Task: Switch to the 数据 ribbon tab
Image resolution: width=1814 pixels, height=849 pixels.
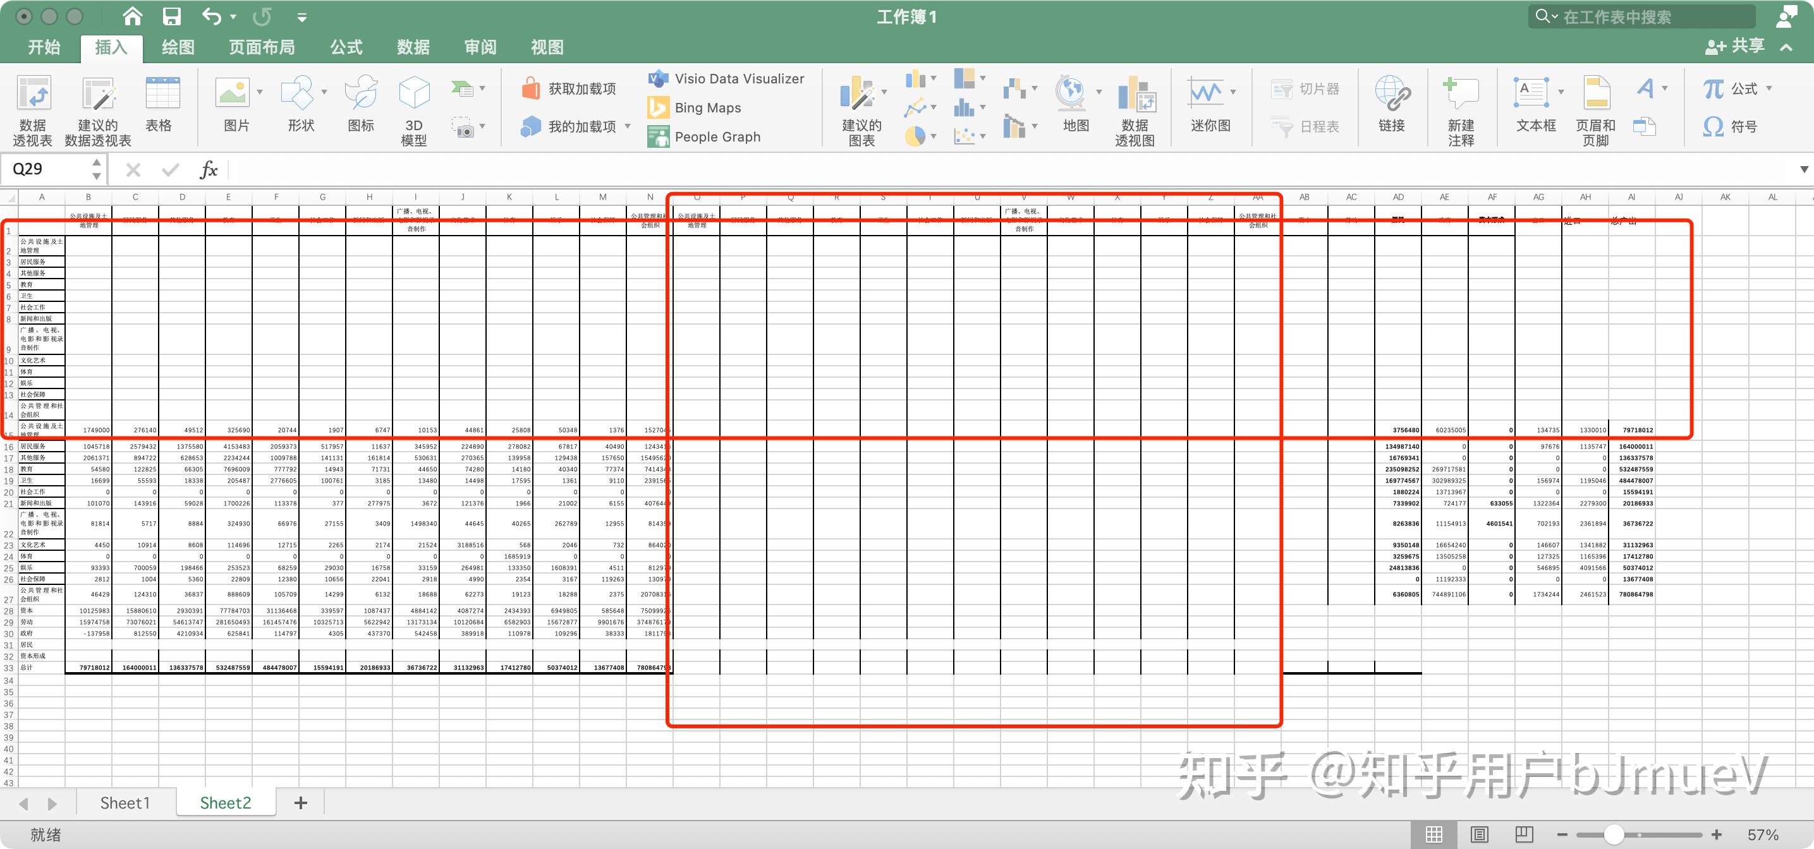Action: pos(413,47)
